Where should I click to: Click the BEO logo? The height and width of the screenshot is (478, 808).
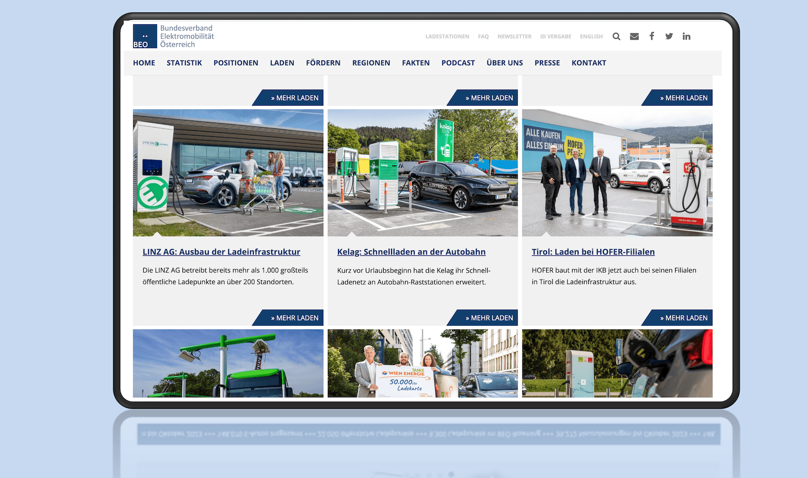(145, 36)
